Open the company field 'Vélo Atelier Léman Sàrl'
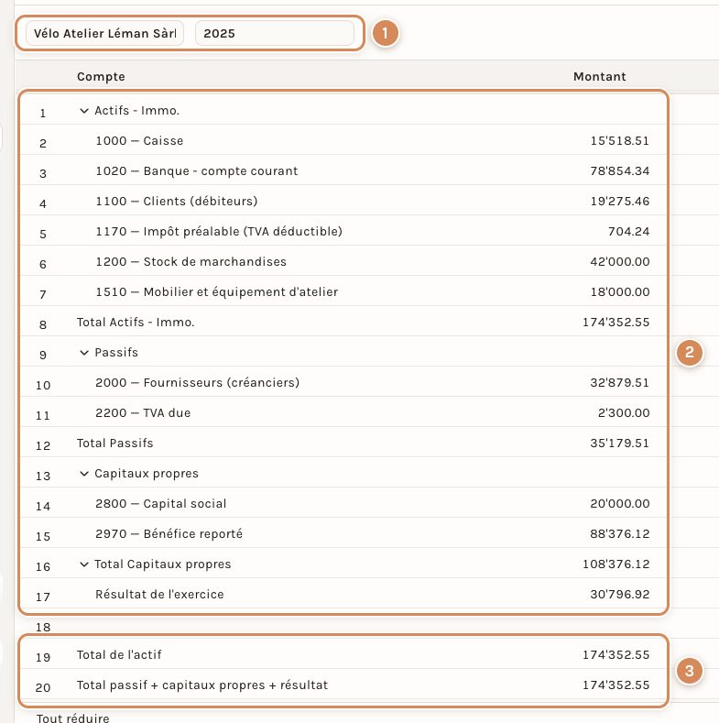Screen dimensions: 719x723 pyautogui.click(x=104, y=33)
